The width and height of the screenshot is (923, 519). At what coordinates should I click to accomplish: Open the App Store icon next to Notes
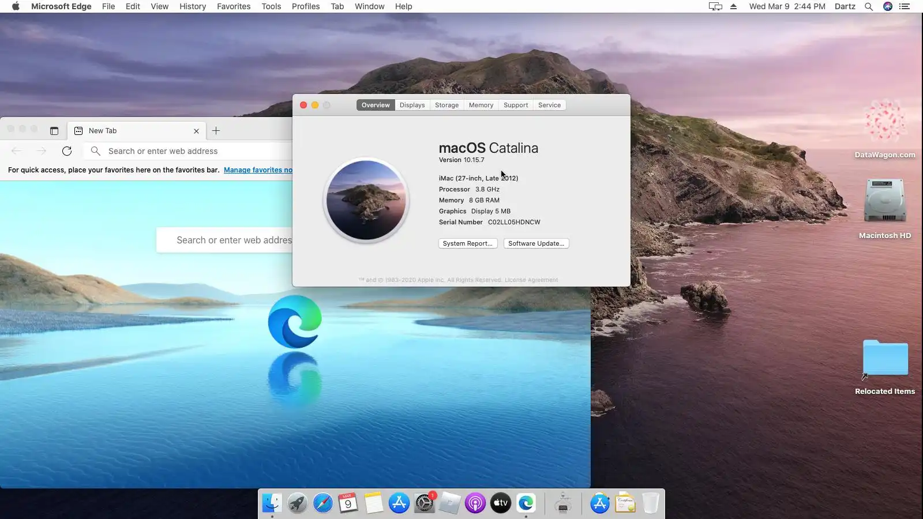[x=399, y=503]
